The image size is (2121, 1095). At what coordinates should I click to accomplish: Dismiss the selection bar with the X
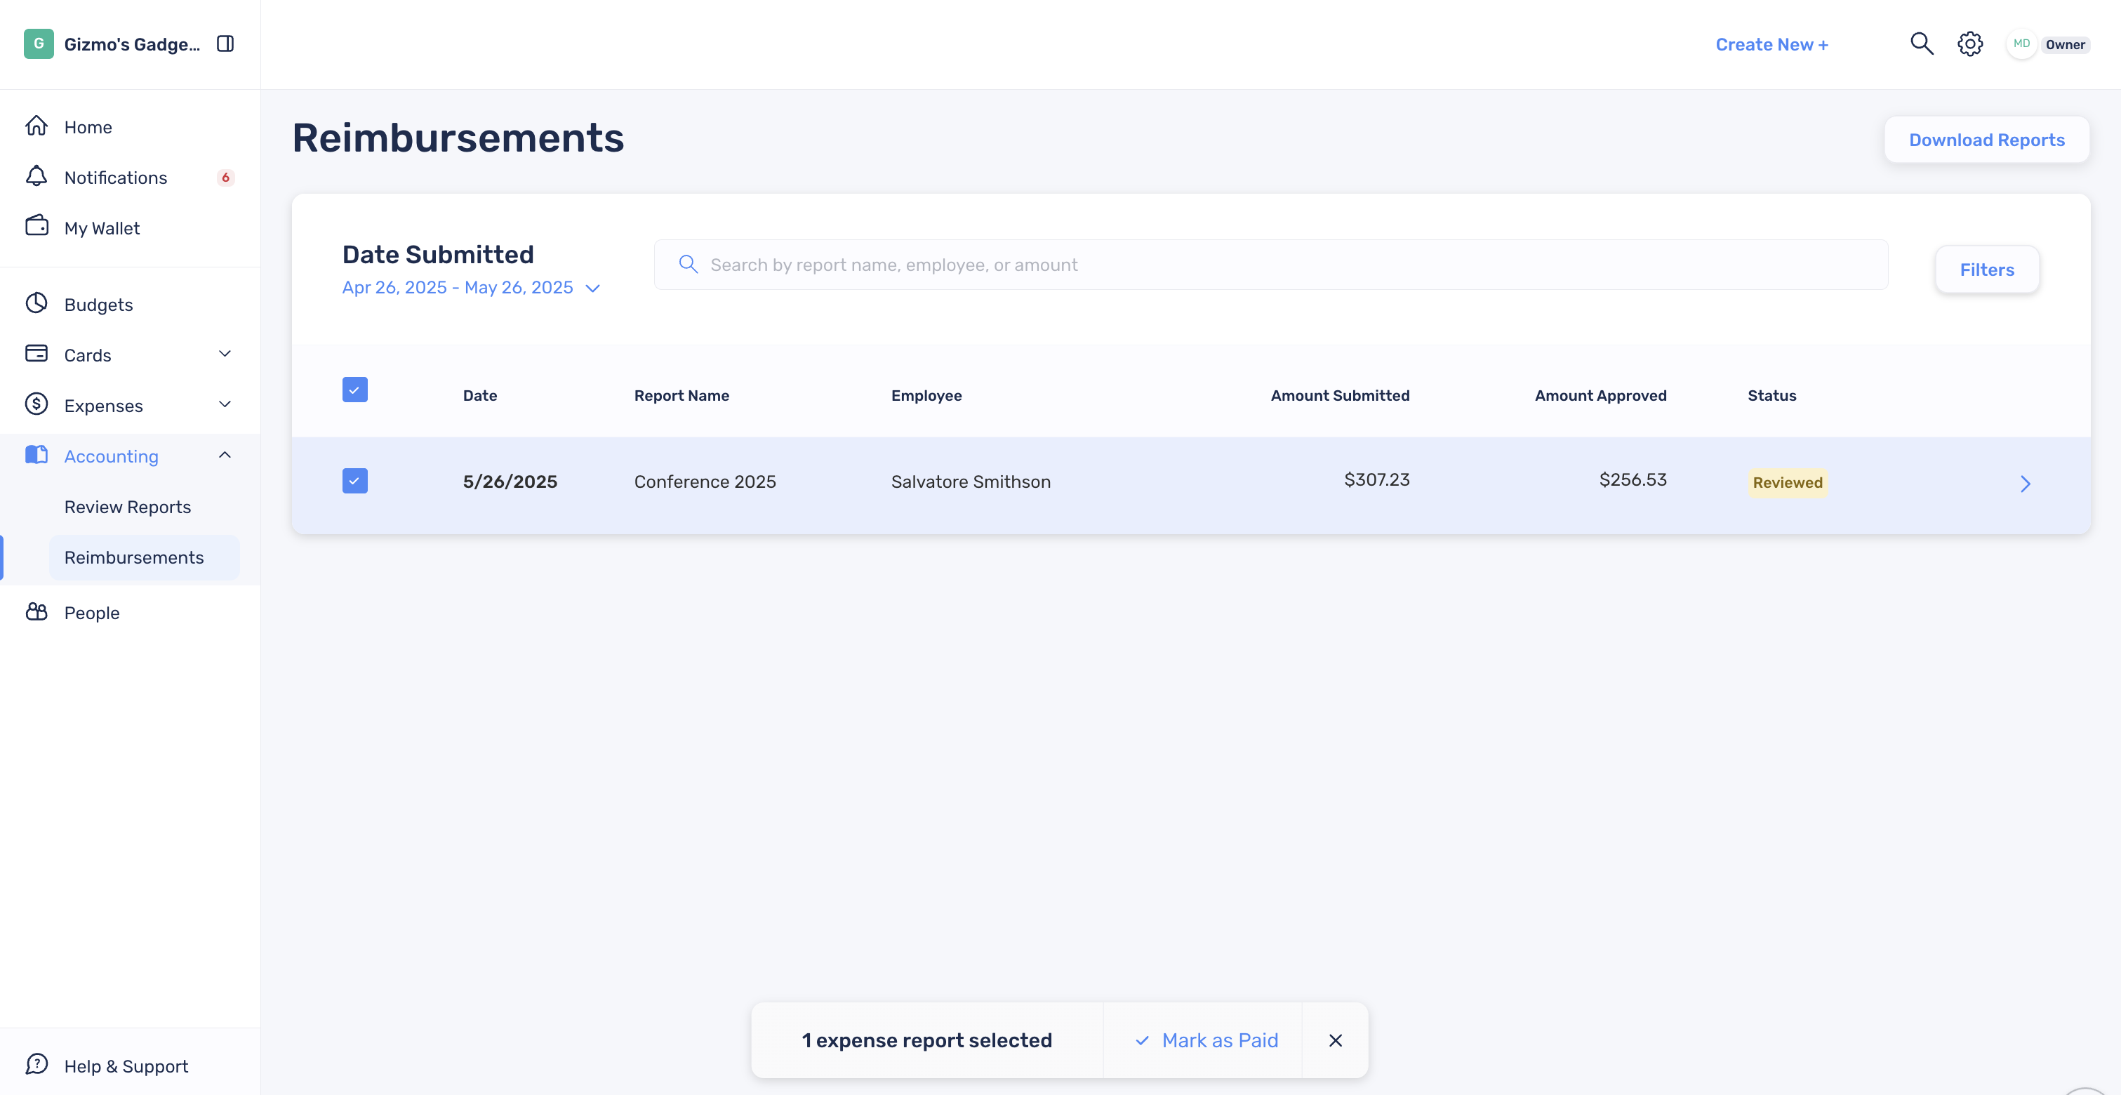[1336, 1041]
